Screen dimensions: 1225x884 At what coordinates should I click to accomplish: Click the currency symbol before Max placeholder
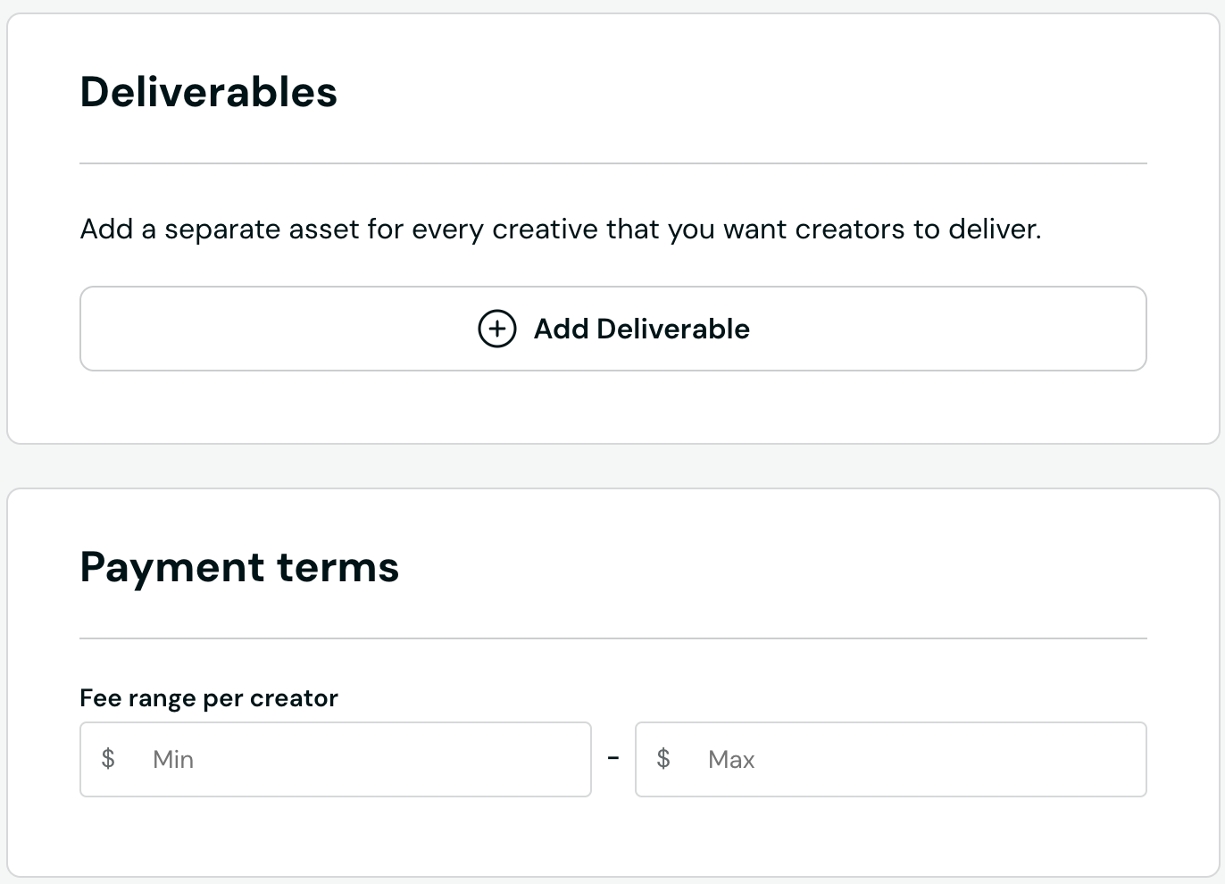(x=663, y=759)
